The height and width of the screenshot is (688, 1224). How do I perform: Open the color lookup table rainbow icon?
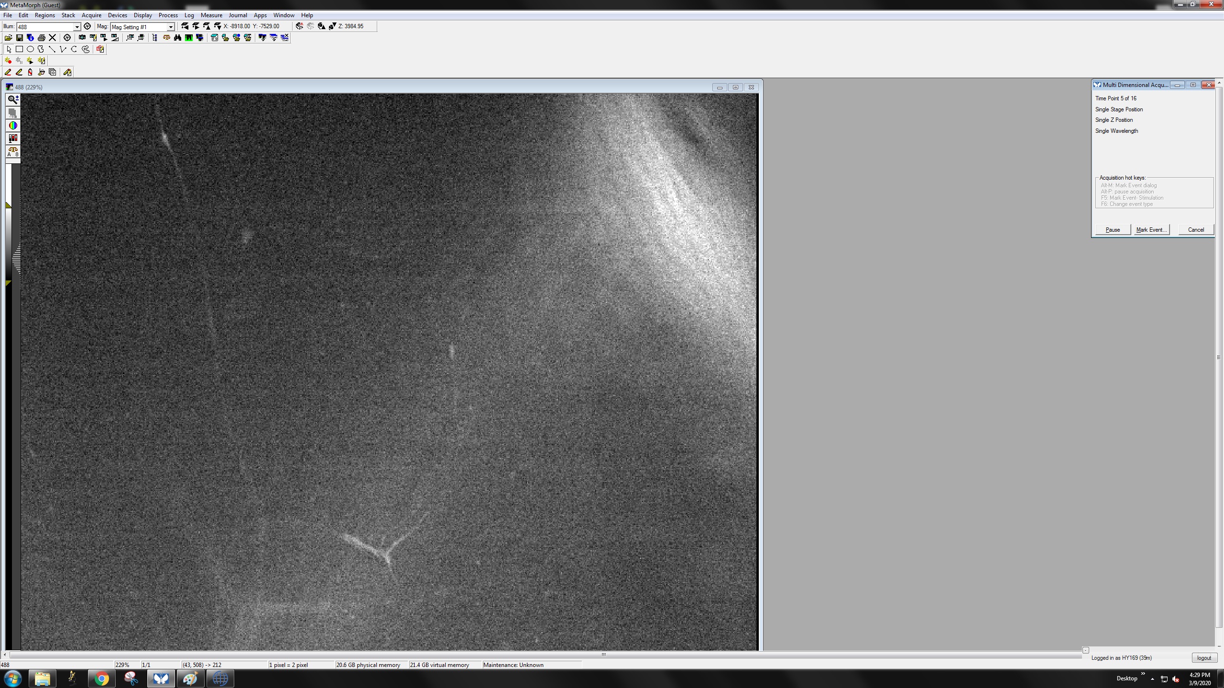coord(13,126)
